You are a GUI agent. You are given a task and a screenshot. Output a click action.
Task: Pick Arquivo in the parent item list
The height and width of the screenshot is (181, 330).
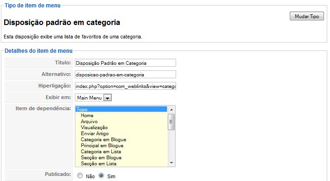pyautogui.click(x=122, y=121)
